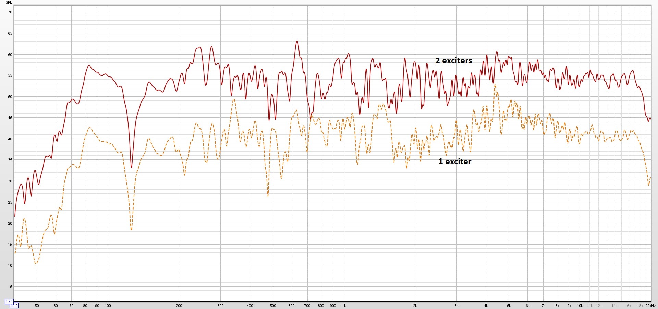Click the 10k tick on frequency axis
Screen dimensions: 658x309
pos(580,306)
